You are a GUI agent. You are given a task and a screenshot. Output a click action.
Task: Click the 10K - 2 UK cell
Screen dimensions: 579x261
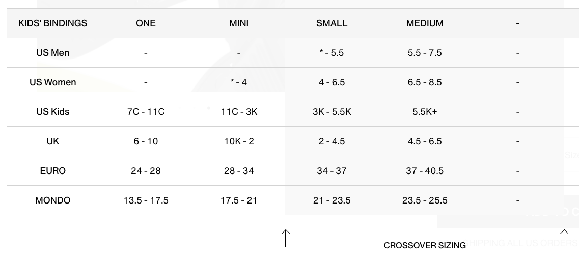click(x=239, y=141)
